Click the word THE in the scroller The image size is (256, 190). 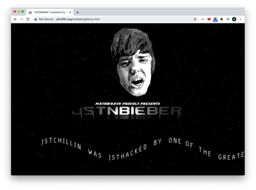[x=205, y=152]
